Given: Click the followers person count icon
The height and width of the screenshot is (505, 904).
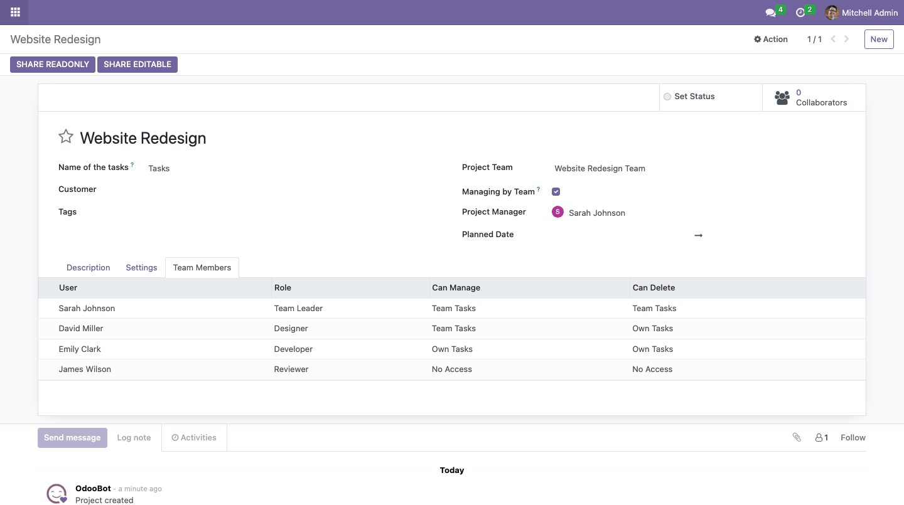Looking at the screenshot, I should [x=821, y=437].
